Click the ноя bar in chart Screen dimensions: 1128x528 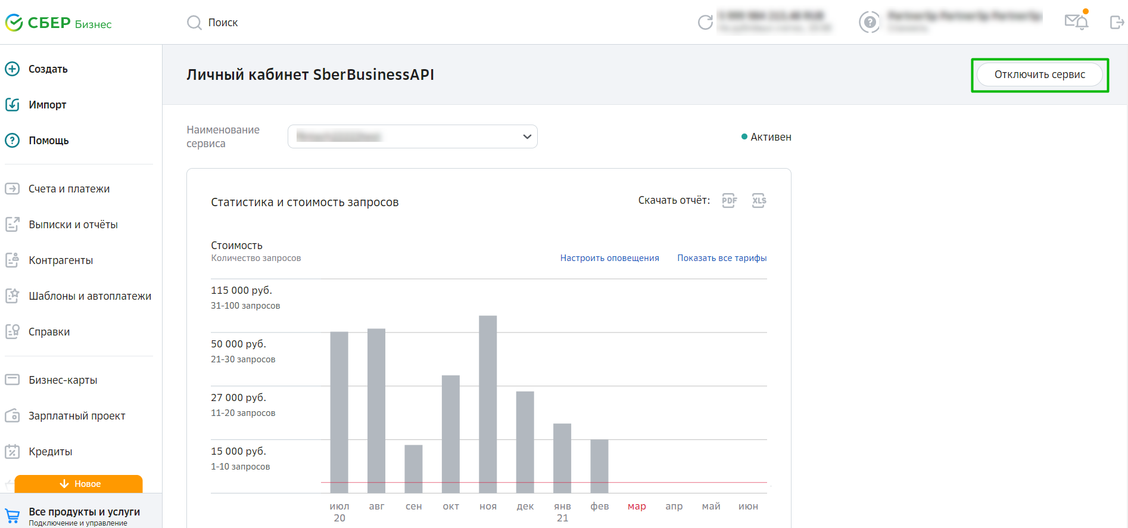pos(488,404)
